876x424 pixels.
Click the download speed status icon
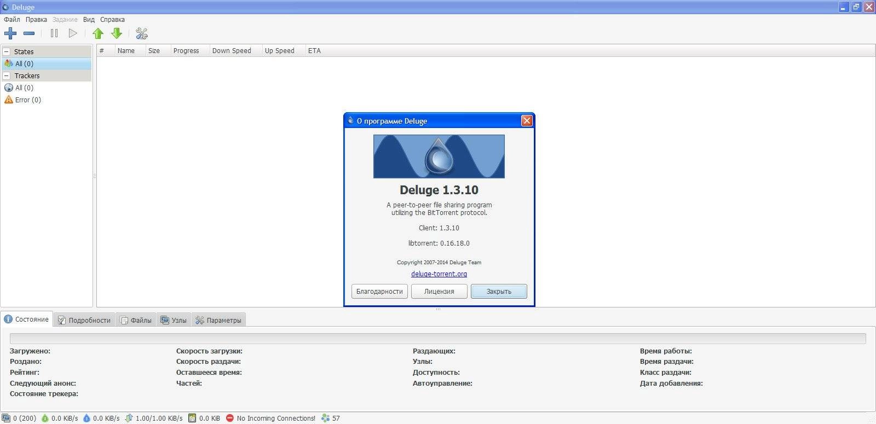tap(45, 418)
